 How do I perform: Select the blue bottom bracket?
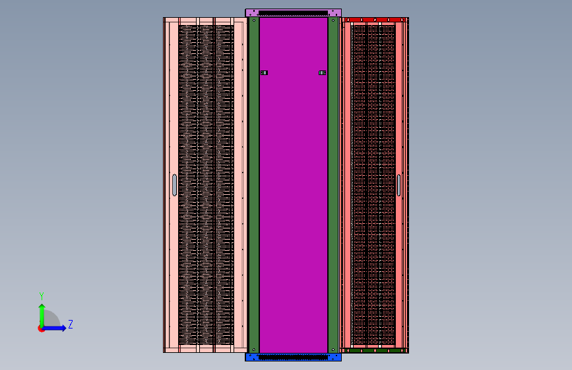click(294, 357)
